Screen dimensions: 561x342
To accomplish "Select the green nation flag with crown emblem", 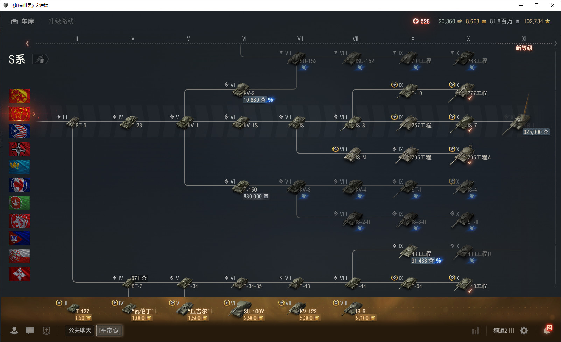I will [19, 203].
